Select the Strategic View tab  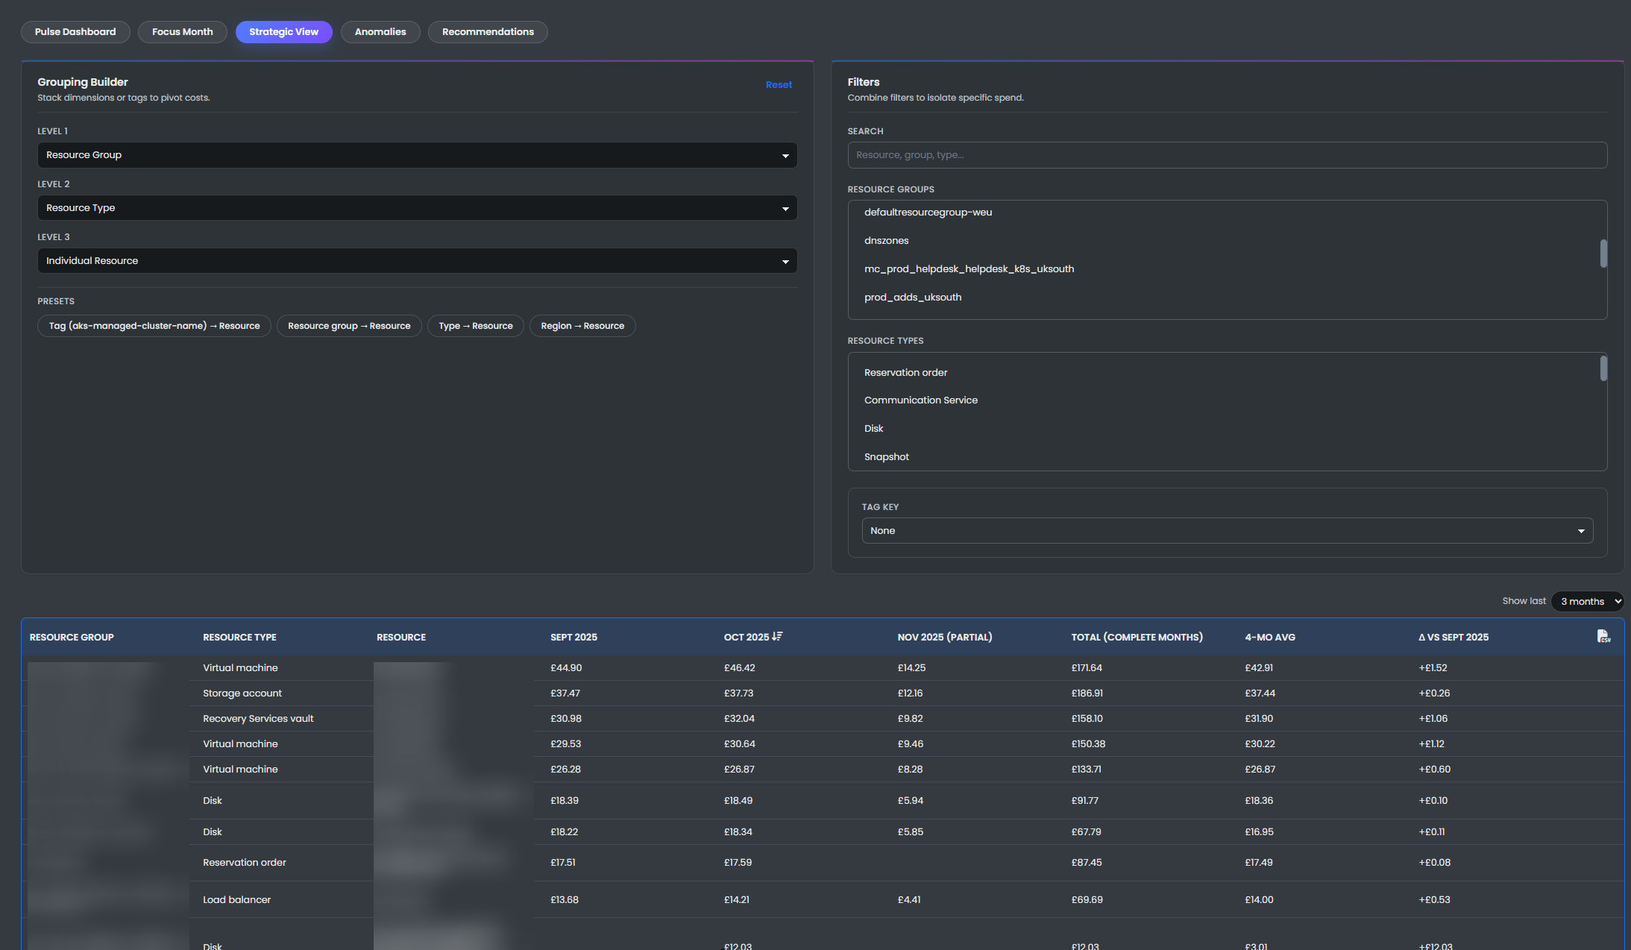[284, 31]
